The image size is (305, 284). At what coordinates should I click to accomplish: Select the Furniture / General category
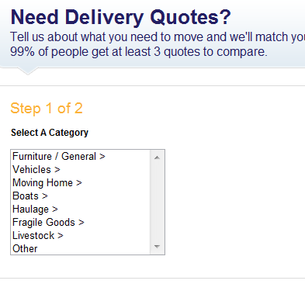81,157
